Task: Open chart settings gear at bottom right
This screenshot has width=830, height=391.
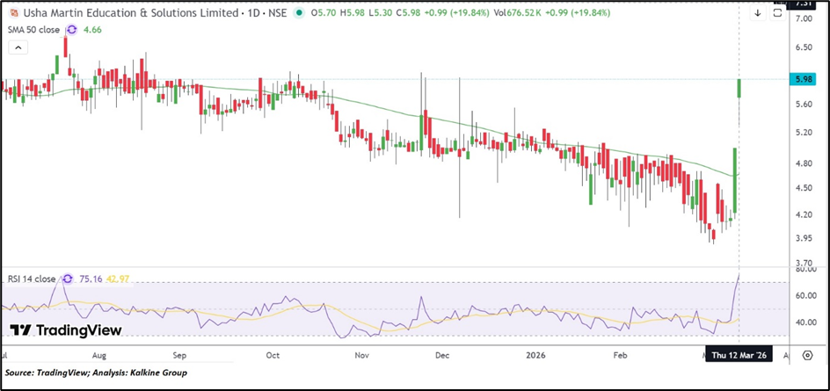Action: [x=807, y=356]
